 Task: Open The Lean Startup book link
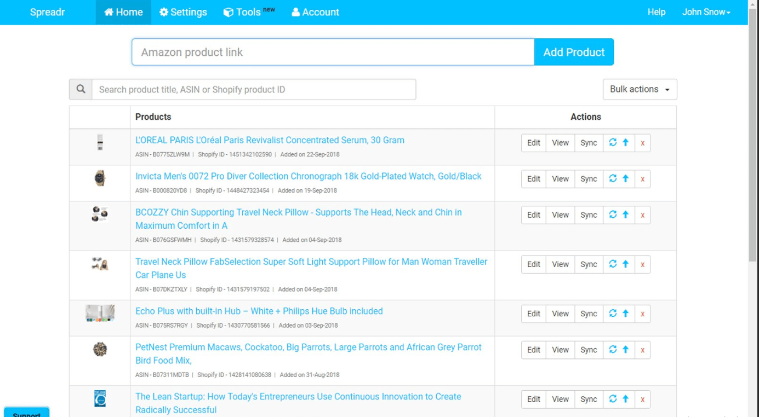(x=298, y=403)
